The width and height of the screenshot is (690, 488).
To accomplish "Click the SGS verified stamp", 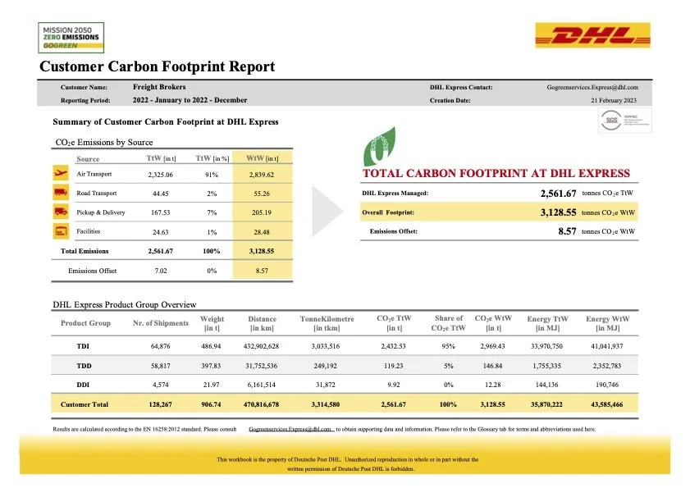I will click(x=625, y=120).
